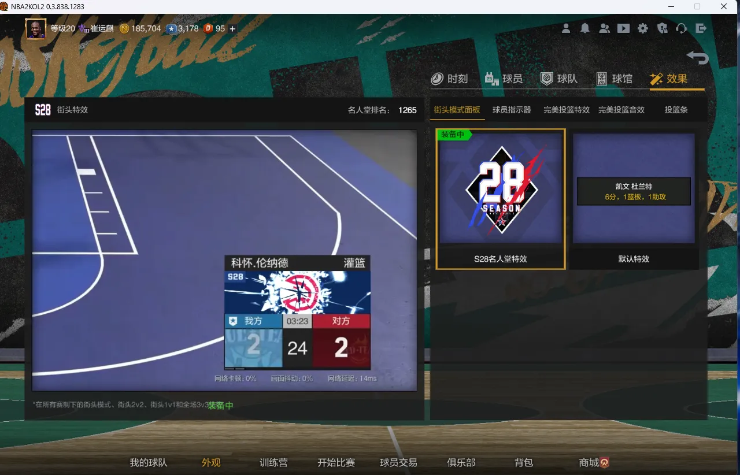Go to 开始比赛 in bottom menu
Viewport: 740px width, 475px height.
336,462
